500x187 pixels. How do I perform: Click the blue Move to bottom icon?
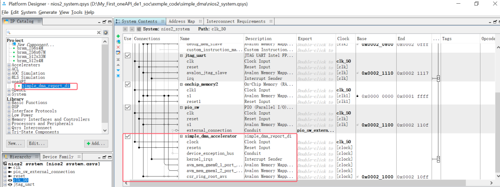119,76
